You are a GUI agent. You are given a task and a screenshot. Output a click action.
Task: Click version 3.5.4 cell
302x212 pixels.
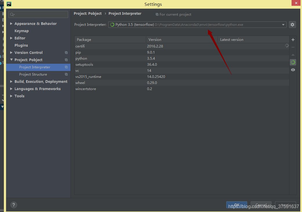[151, 59]
